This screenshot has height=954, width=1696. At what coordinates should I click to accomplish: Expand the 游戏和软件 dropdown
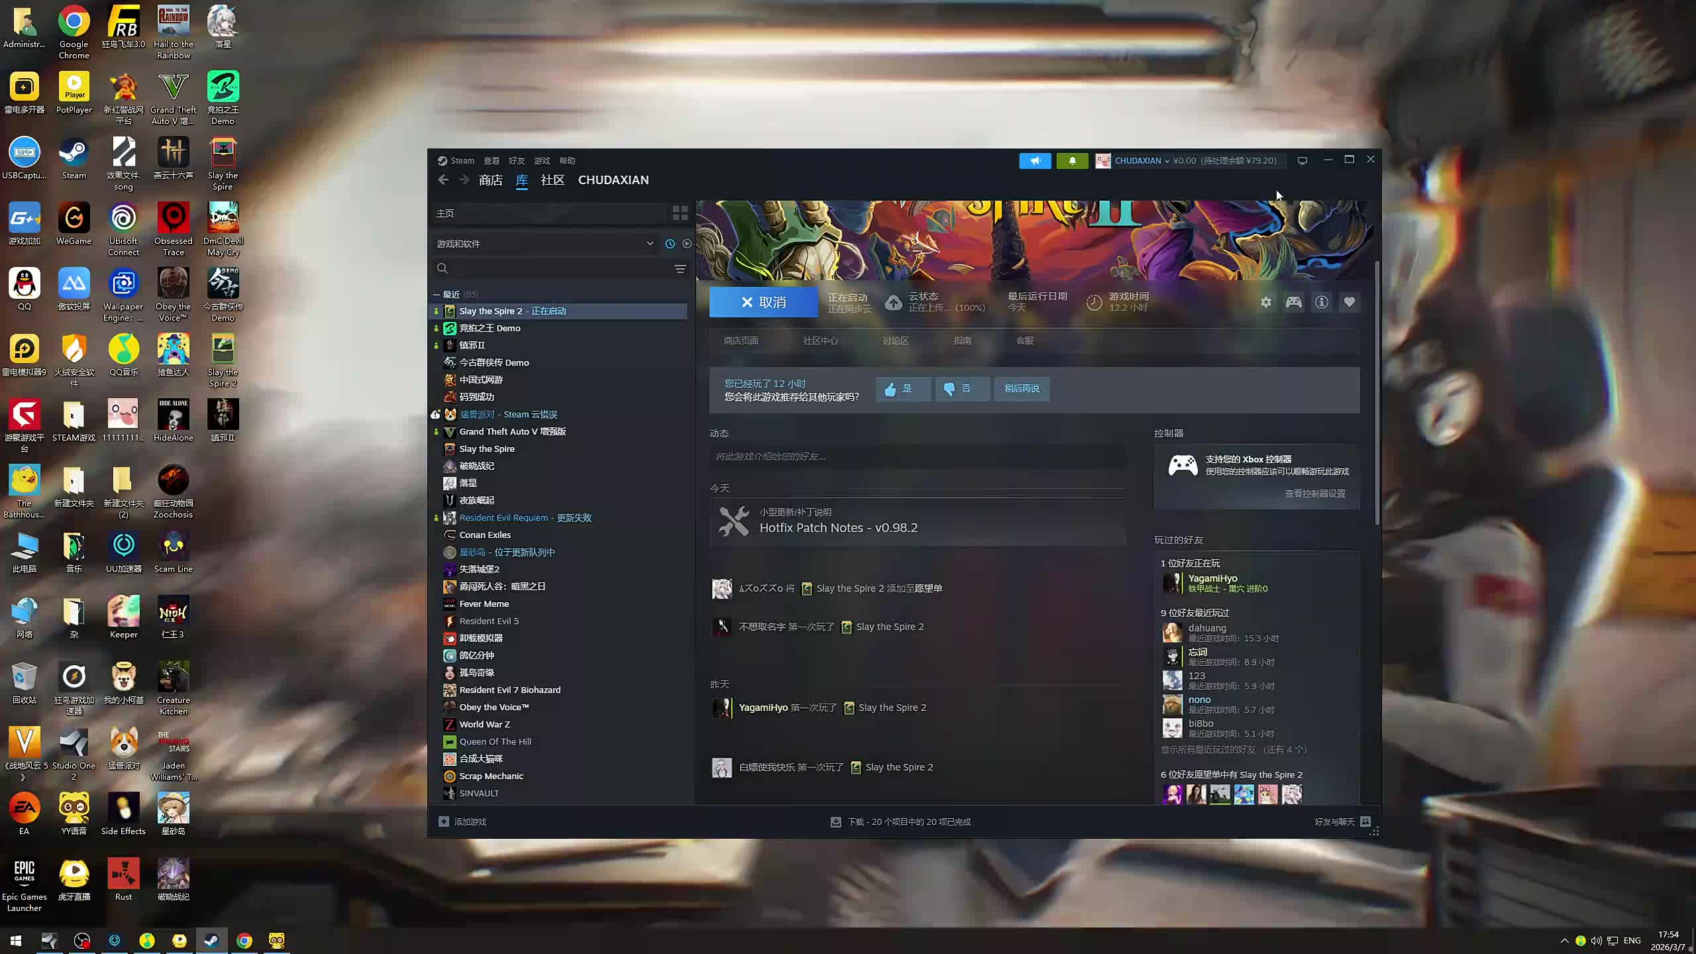pos(650,244)
